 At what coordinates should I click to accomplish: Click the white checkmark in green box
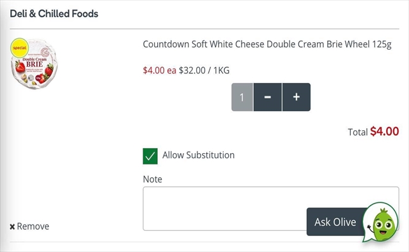pos(150,156)
